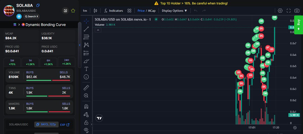Switch chart to MCap mode

pyautogui.click(x=151, y=11)
